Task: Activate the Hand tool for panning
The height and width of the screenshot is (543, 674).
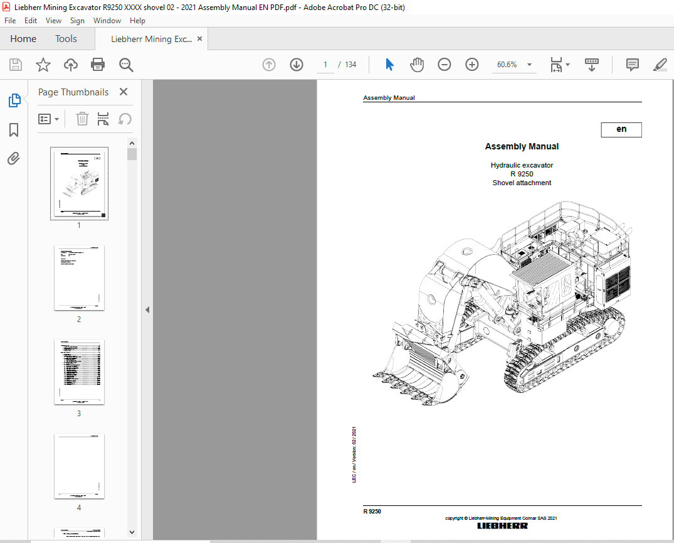Action: (x=416, y=65)
